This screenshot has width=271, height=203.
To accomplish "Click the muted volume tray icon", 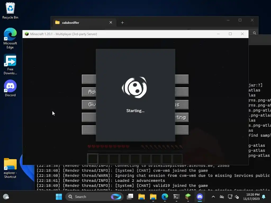I will click(237, 197).
